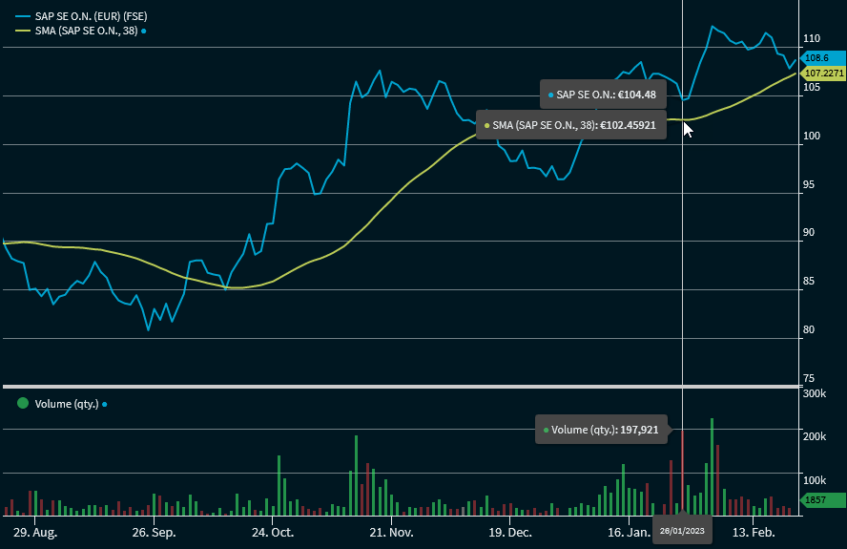Click the blue dot beside Volume (qty.)

(x=104, y=404)
